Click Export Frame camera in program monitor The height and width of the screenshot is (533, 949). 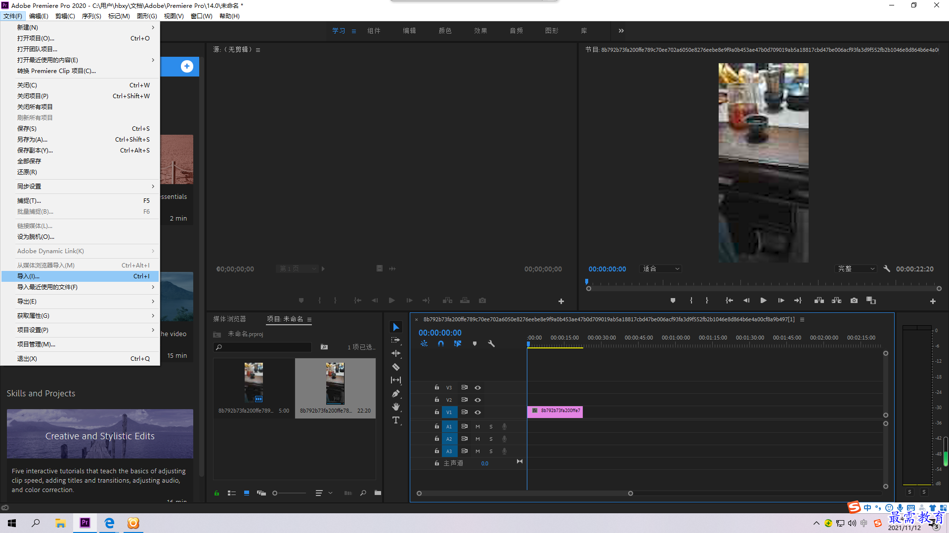point(854,300)
